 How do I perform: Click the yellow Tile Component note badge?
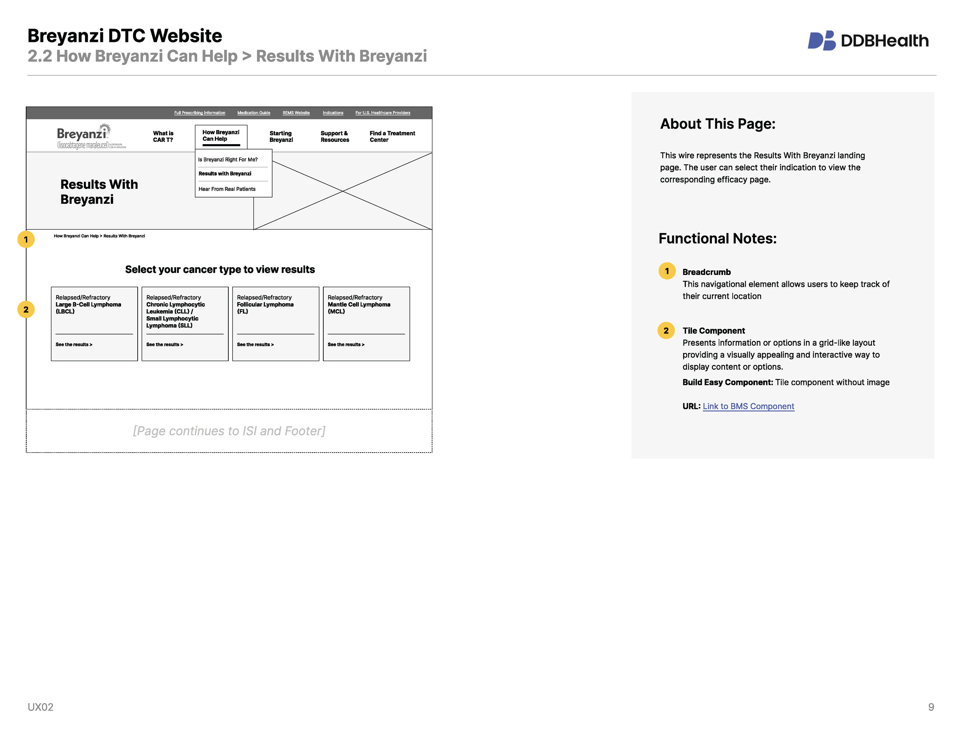point(667,331)
